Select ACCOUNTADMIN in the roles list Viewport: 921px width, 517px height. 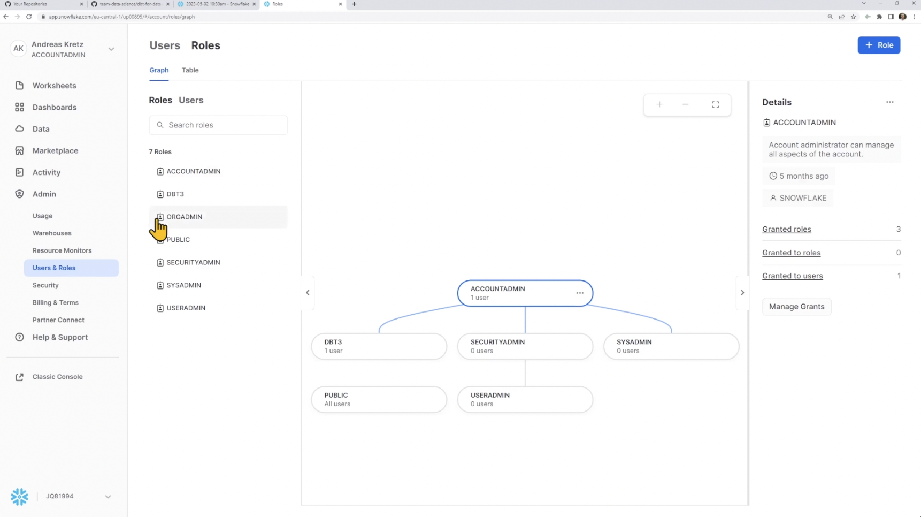(218, 171)
